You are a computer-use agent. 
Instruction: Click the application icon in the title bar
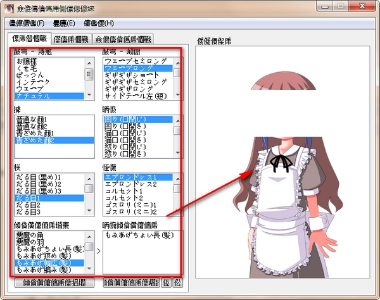pos(9,8)
